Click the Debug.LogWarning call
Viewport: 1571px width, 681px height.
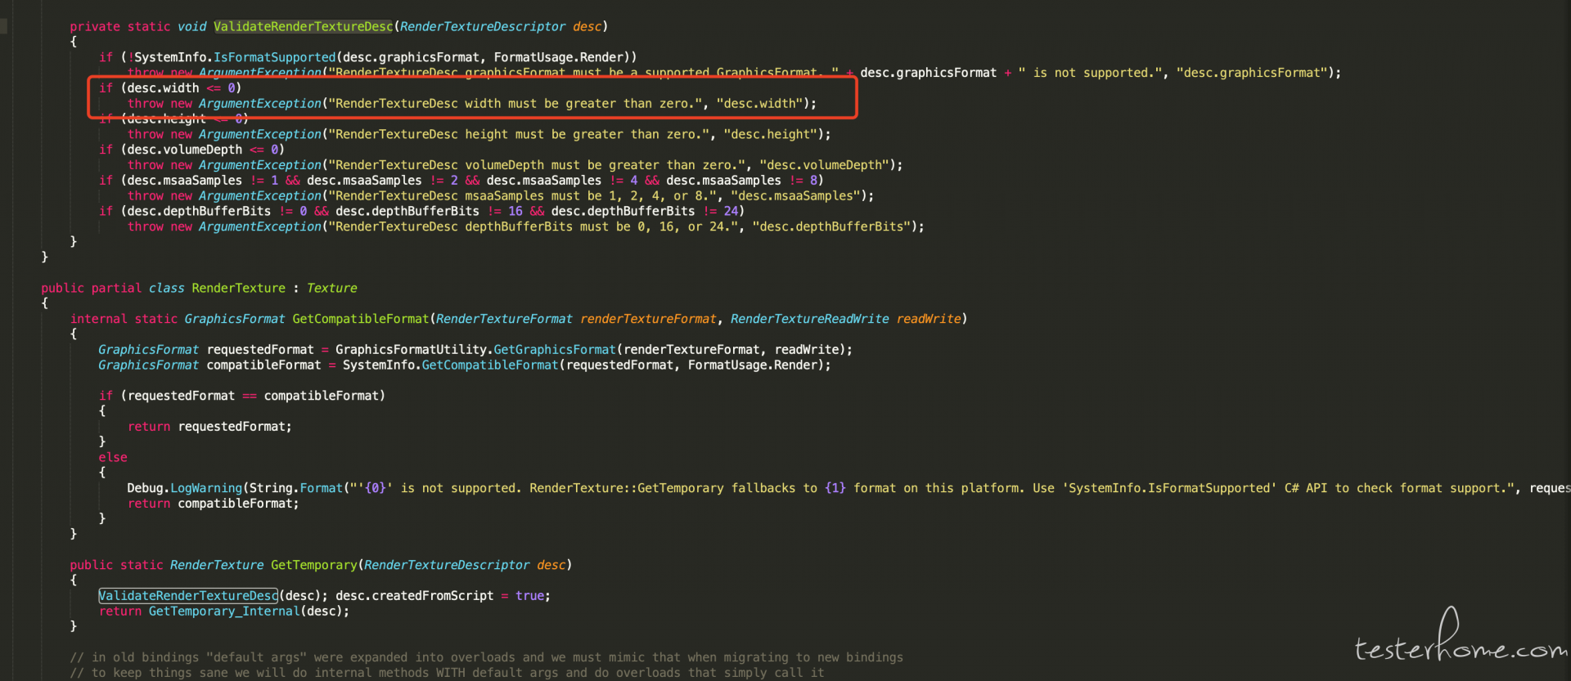pyautogui.click(x=185, y=488)
